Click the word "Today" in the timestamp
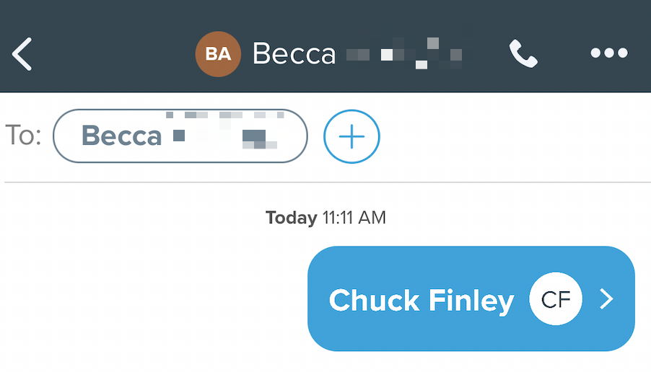Image resolution: width=651 pixels, height=372 pixels. 292,218
